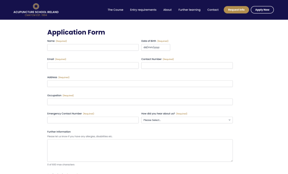Click the Occupation text box
This screenshot has height=174, width=288.
tap(140, 102)
